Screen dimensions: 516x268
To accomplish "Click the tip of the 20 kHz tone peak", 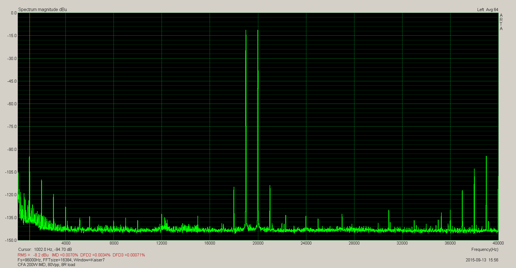I will click(258, 30).
